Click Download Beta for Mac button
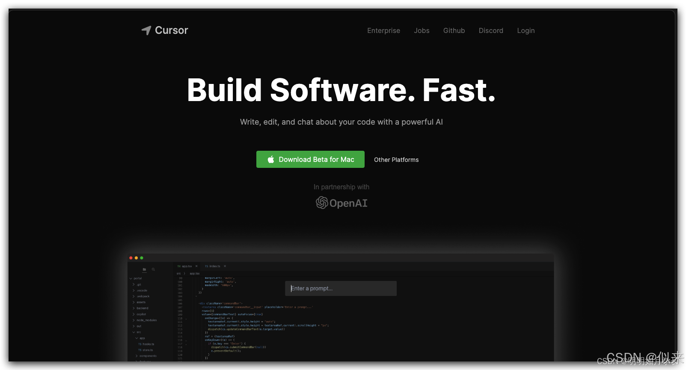This screenshot has height=370, width=686. pos(310,159)
